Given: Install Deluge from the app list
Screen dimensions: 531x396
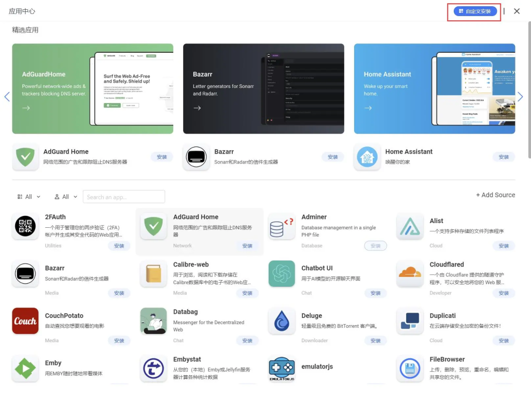Looking at the screenshot, I should tap(375, 341).
